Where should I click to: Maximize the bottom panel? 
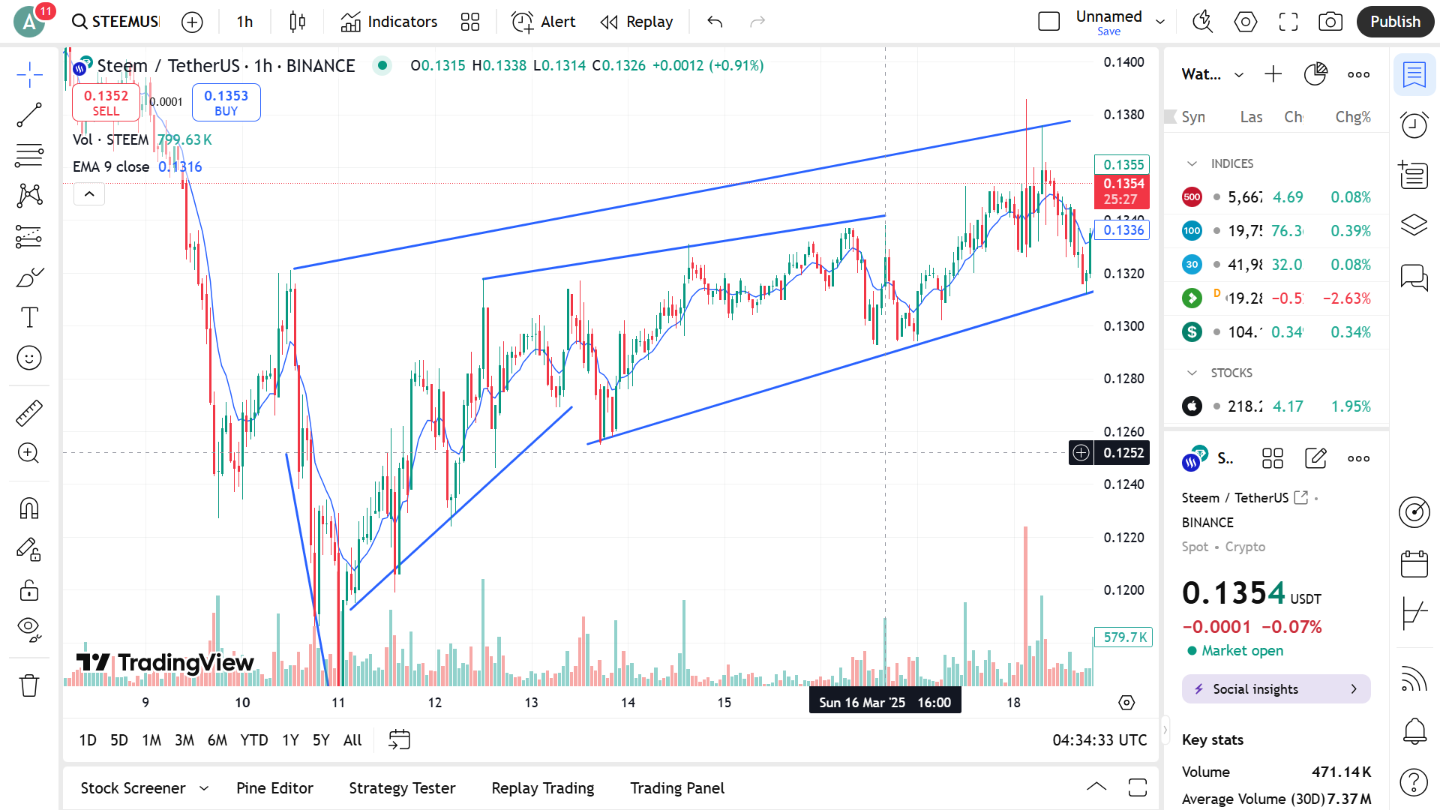pos(1138,787)
